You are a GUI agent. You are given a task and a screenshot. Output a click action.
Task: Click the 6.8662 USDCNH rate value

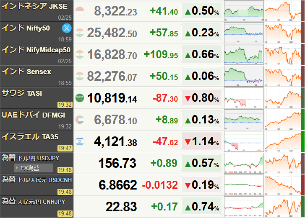(118, 185)
